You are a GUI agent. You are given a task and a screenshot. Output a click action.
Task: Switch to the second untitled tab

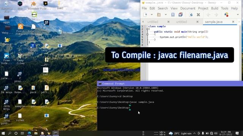tap(181, 22)
